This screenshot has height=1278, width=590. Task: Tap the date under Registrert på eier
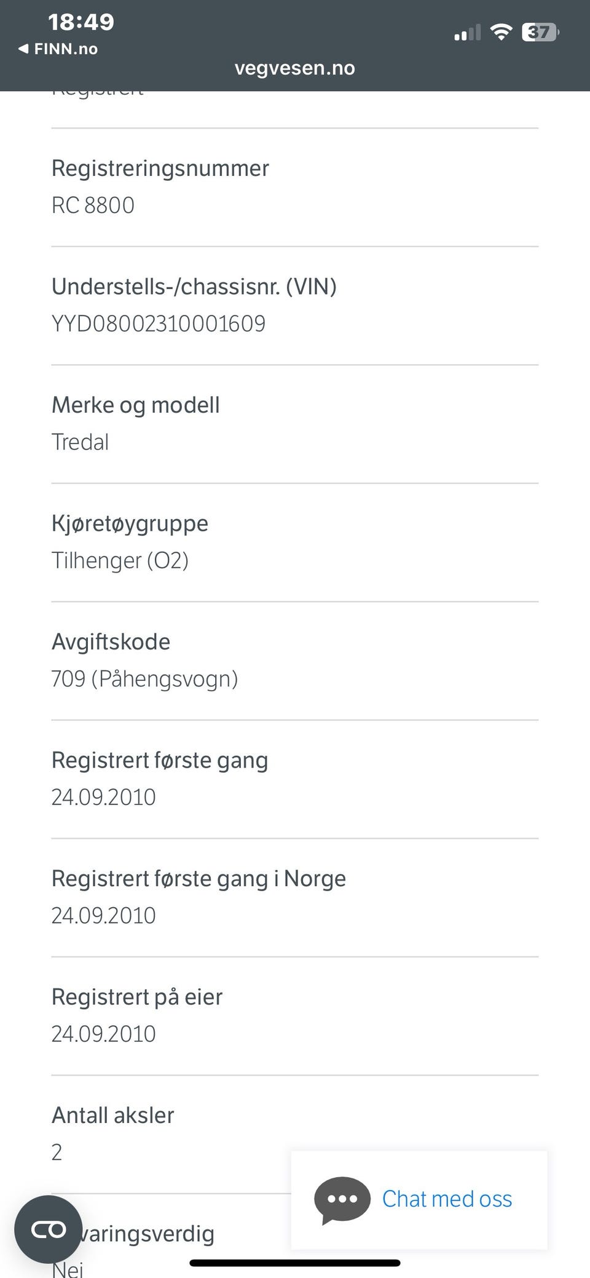pos(103,1034)
